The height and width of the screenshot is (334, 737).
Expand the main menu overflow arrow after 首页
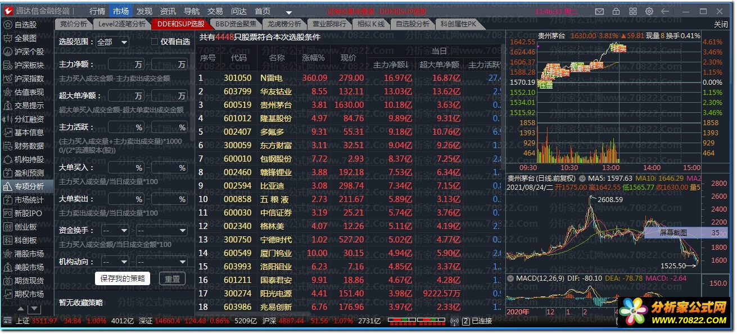click(x=288, y=12)
